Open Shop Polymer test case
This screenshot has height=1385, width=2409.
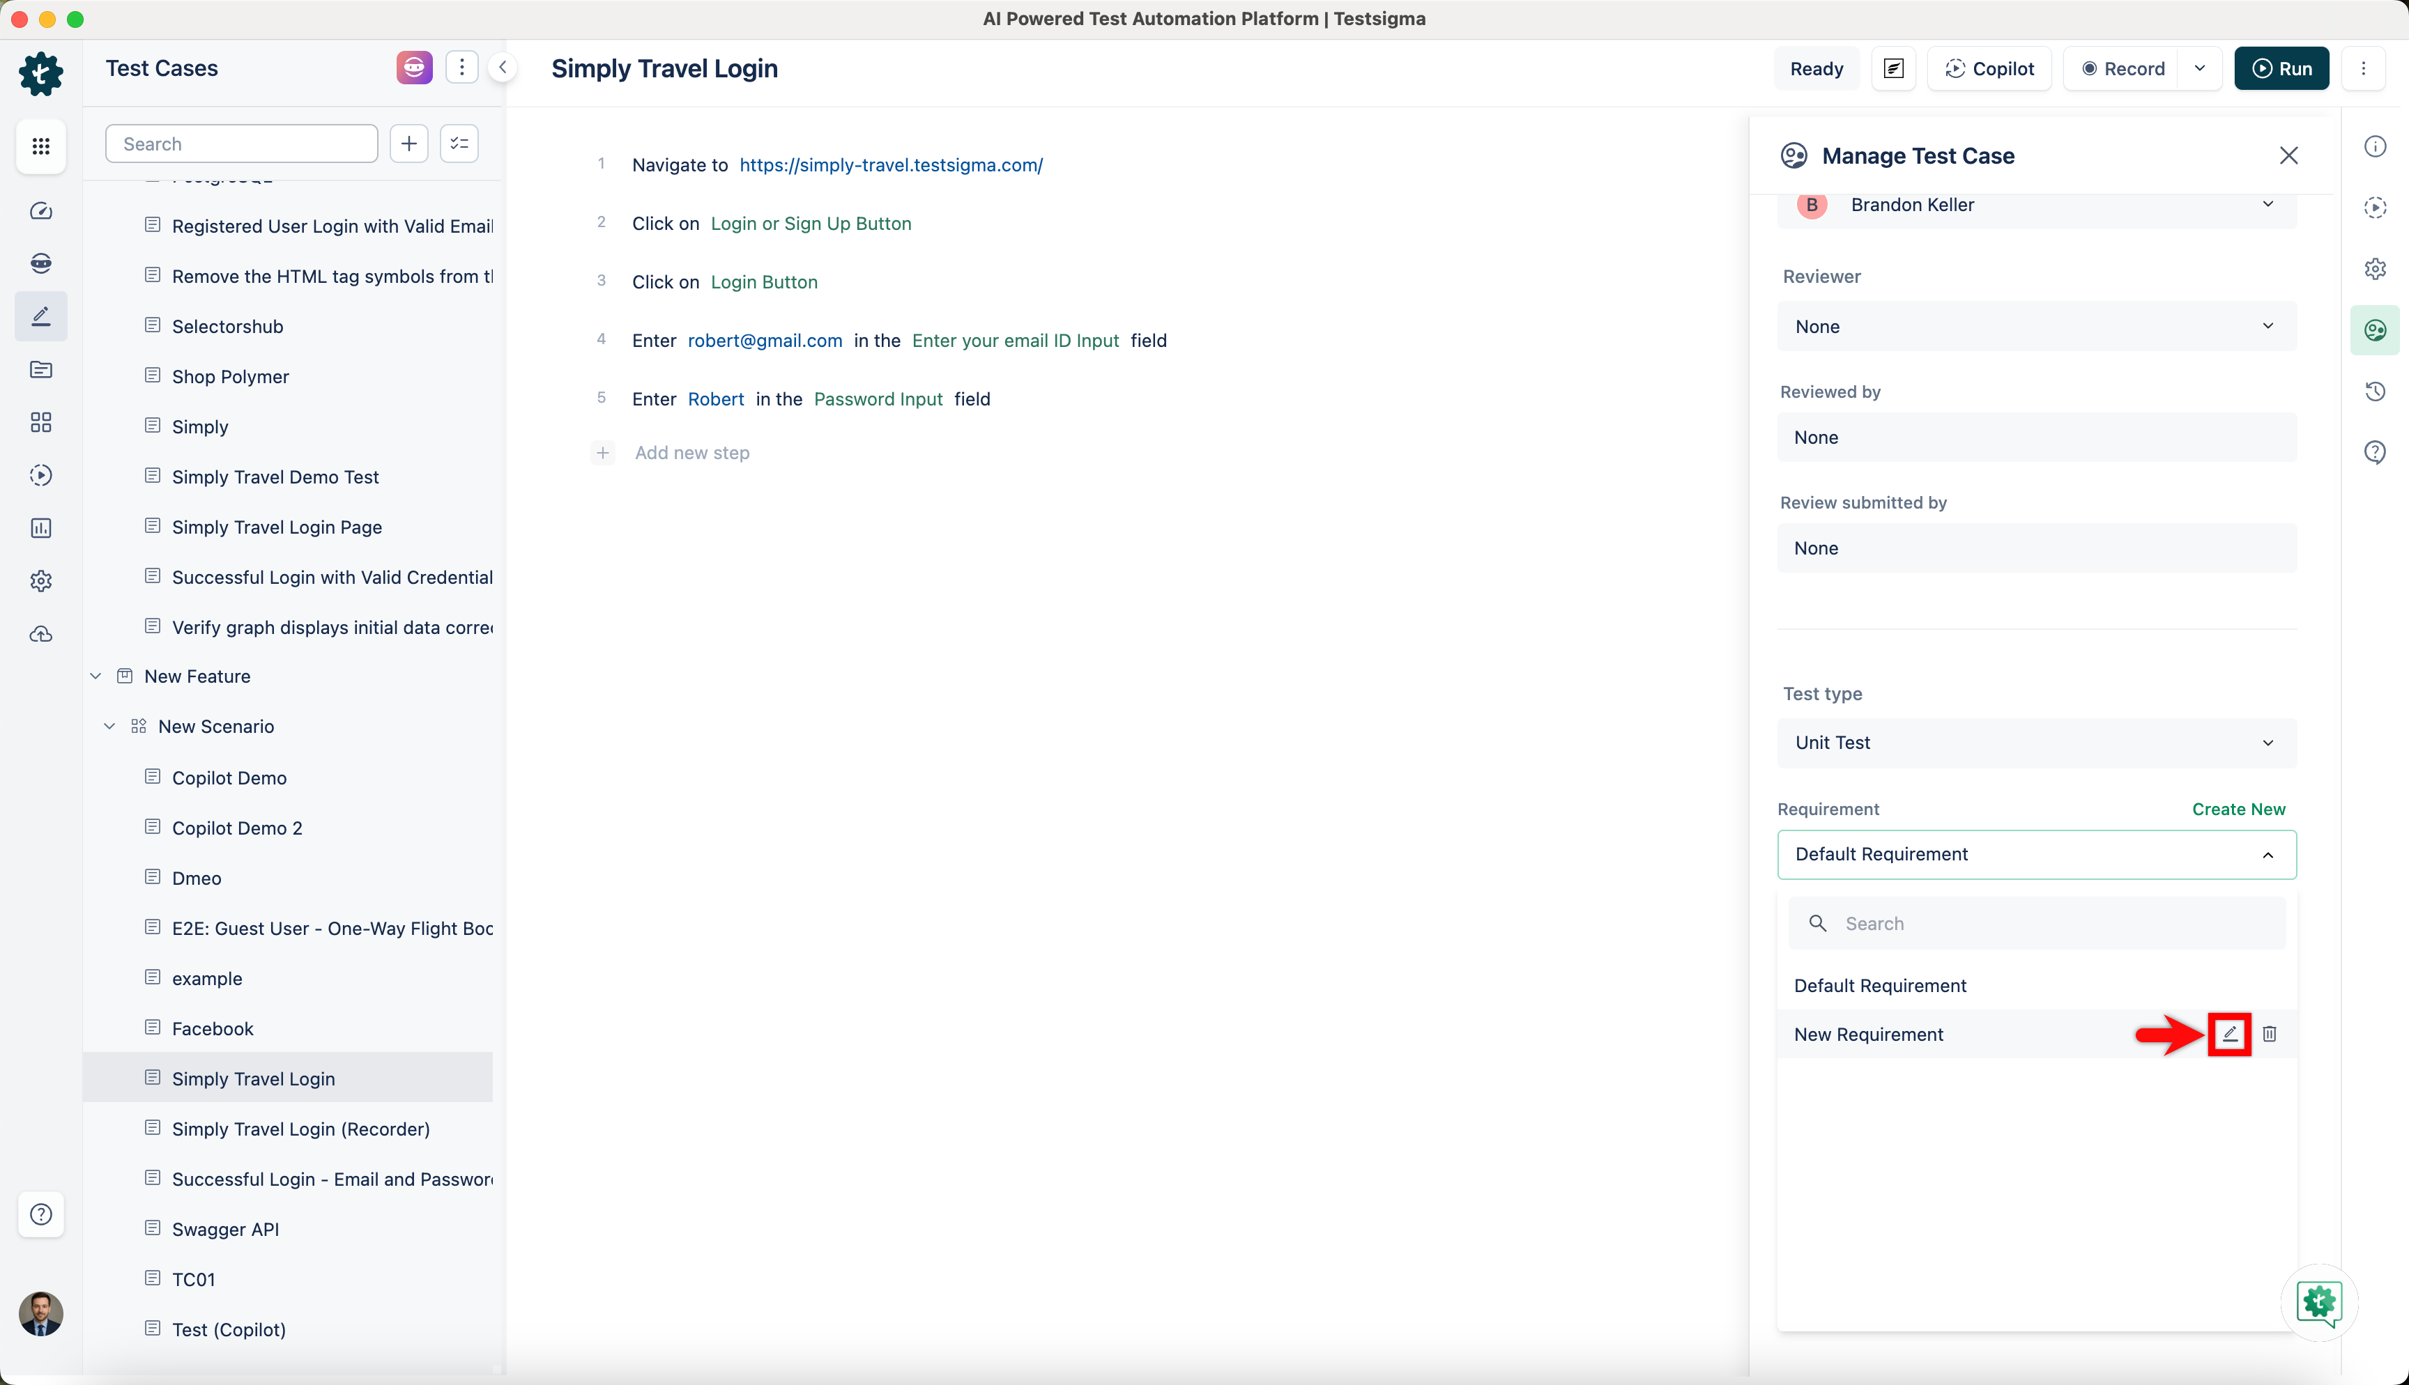click(x=230, y=377)
